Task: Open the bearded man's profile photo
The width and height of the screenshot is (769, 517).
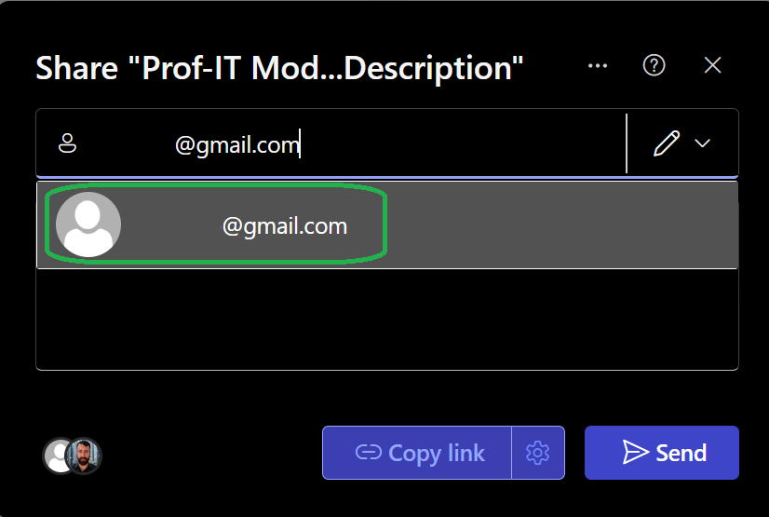Action: [85, 456]
